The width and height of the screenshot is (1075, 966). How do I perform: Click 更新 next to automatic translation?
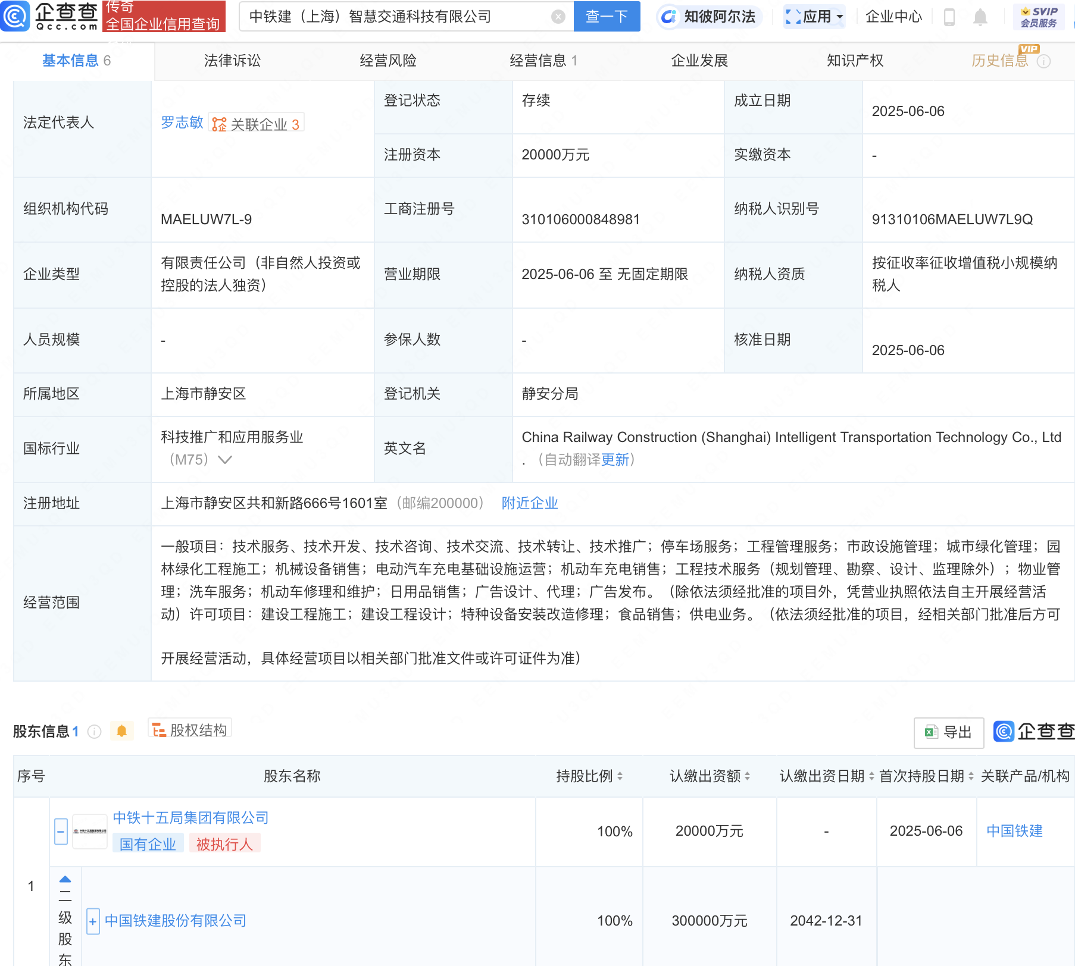click(615, 460)
